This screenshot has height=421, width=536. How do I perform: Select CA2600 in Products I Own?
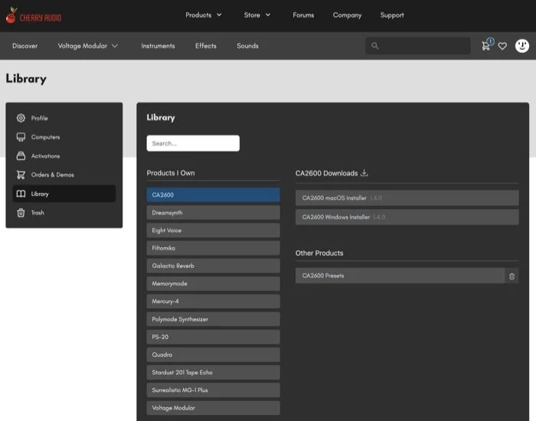[214, 194]
